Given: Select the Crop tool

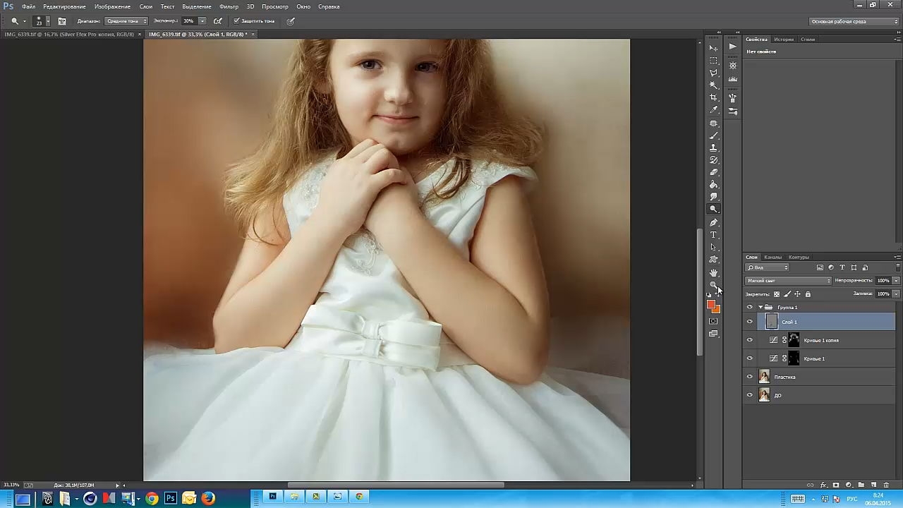Looking at the screenshot, I should [714, 97].
